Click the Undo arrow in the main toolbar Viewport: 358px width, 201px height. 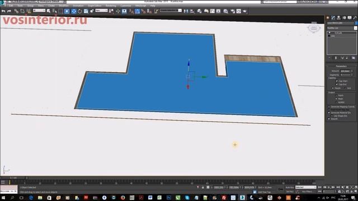point(3,11)
